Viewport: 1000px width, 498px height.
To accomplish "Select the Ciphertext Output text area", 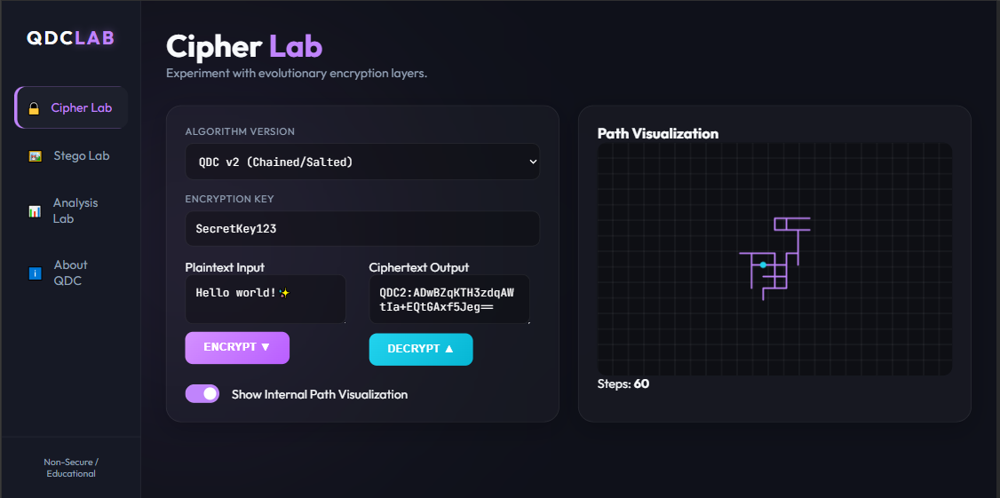I will coord(448,299).
